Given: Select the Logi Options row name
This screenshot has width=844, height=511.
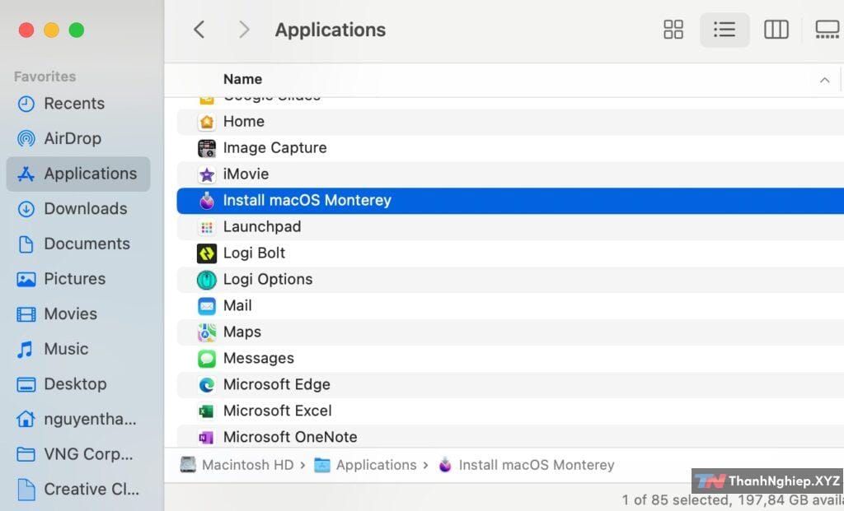Looking at the screenshot, I should (x=268, y=280).
